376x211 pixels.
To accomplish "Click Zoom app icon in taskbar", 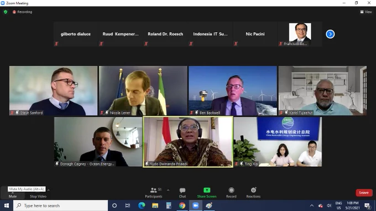I will [x=196, y=205].
